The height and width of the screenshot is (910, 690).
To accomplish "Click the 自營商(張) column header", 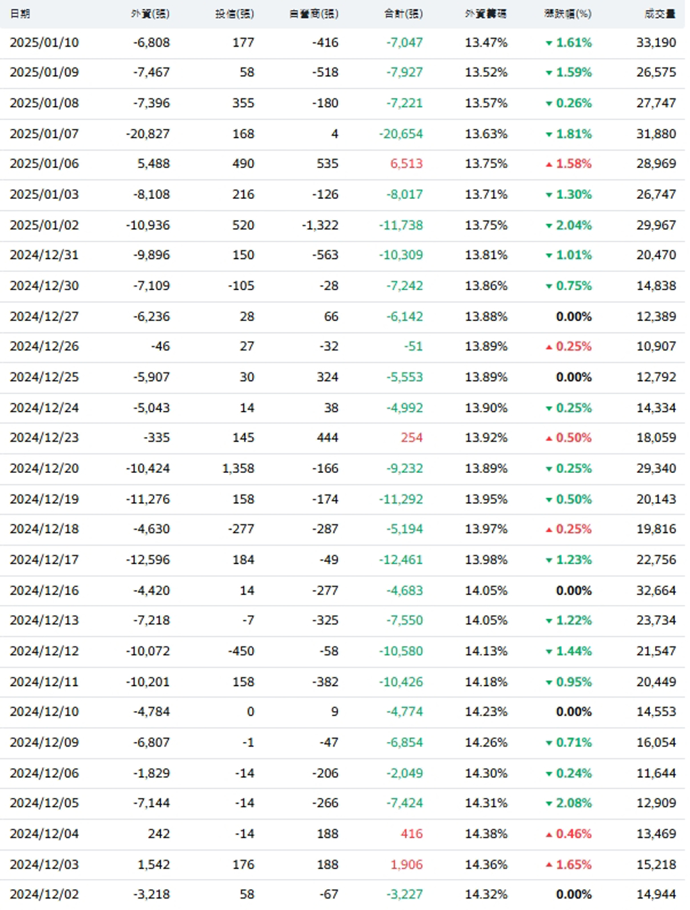I will tap(314, 13).
